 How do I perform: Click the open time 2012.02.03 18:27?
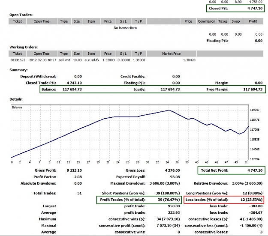42,60
